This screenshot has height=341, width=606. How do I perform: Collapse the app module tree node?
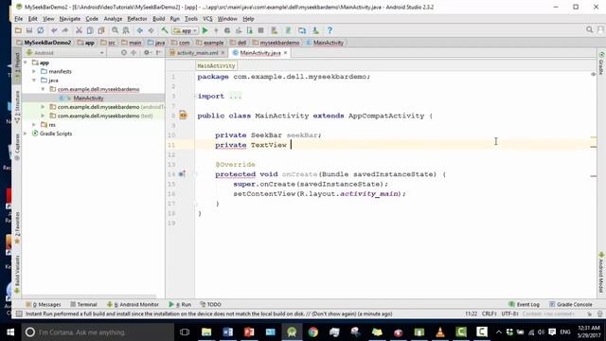pos(26,63)
